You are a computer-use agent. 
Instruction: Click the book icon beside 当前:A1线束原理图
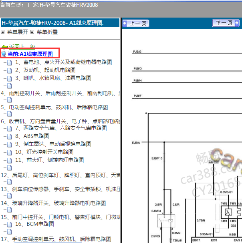[4, 54]
